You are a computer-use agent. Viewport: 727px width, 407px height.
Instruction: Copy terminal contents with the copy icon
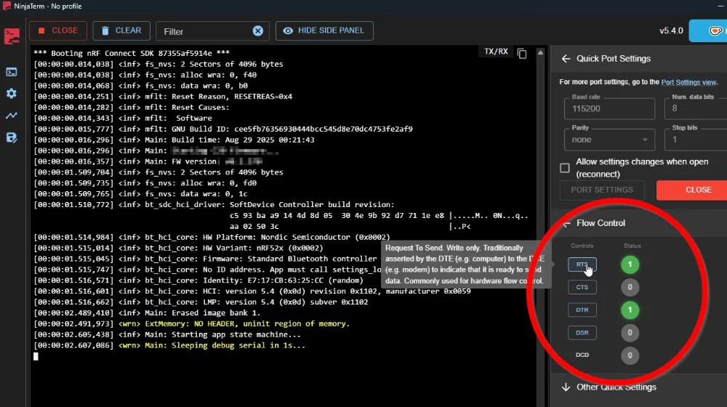point(522,53)
